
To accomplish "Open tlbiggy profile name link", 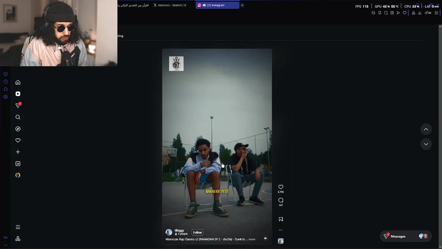I will 179,230.
